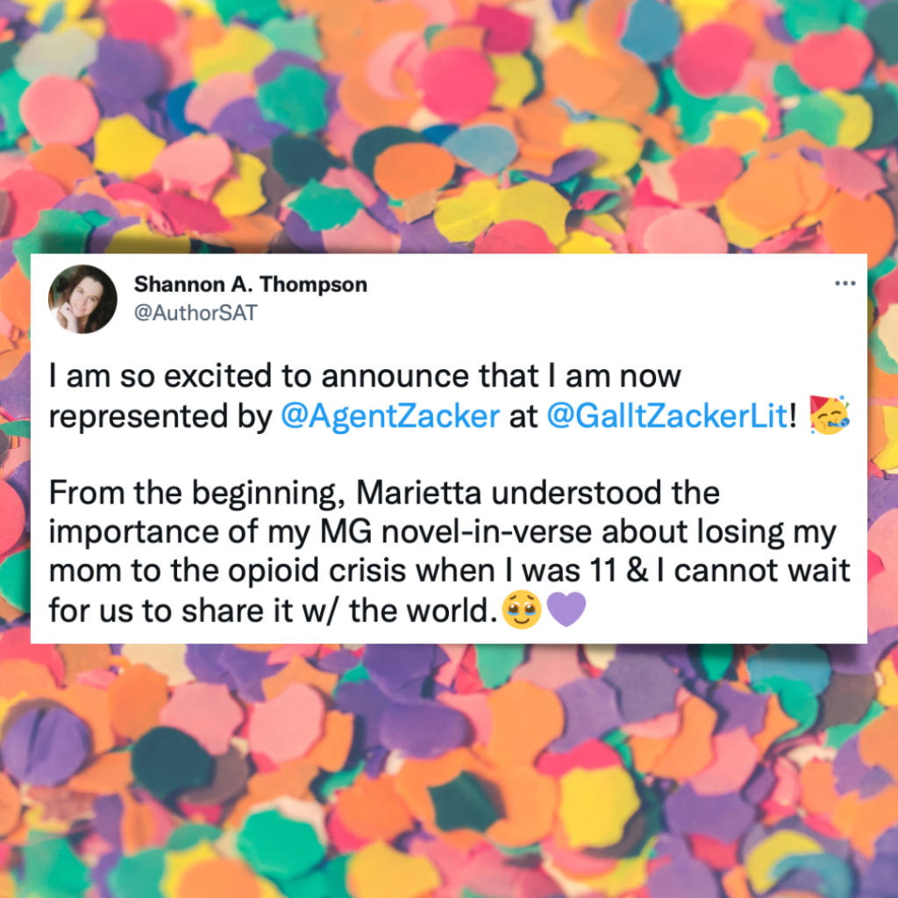
Task: Click the words "represented by" in the tweet
Action: coord(160,417)
